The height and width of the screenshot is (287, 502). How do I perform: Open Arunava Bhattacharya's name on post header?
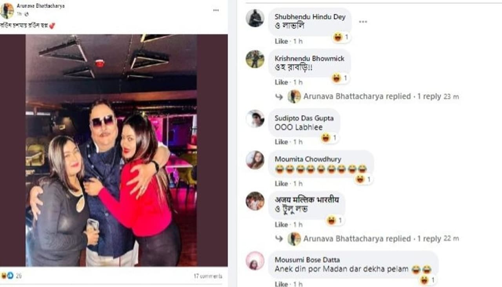coord(40,6)
